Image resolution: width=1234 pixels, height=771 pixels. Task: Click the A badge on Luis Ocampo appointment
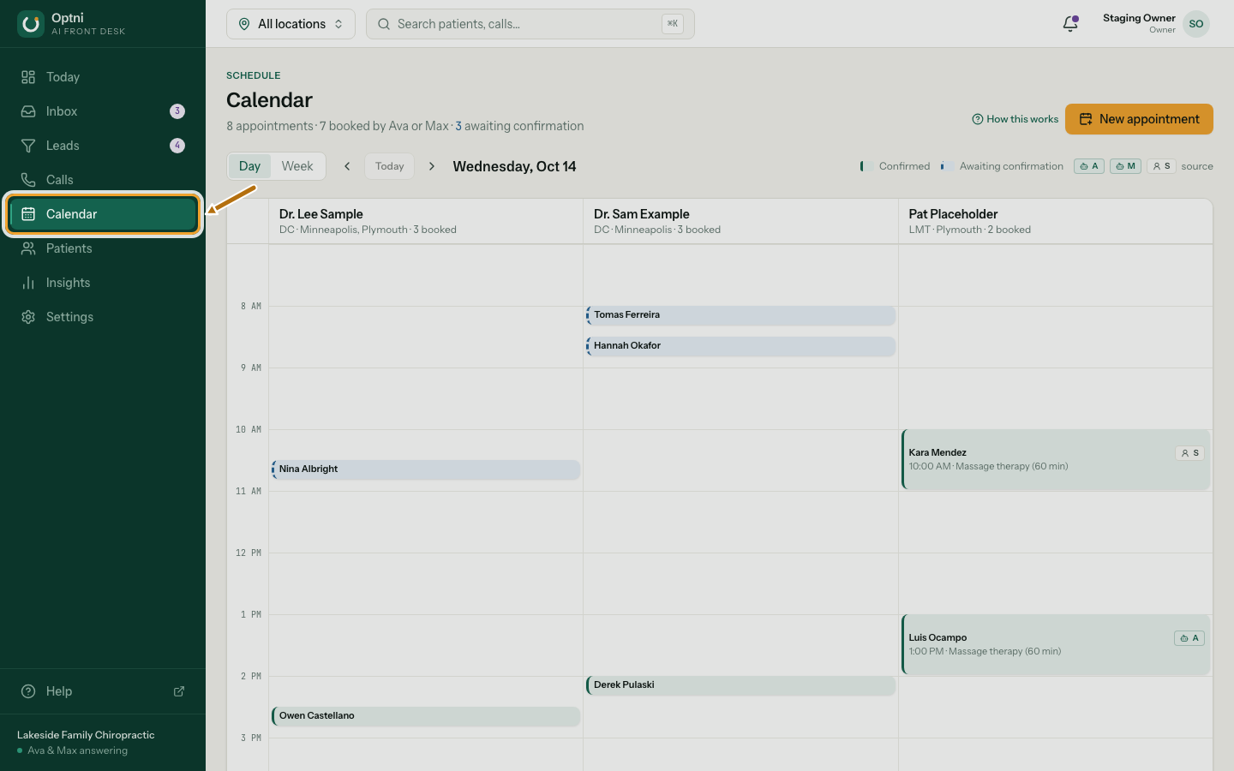pos(1189,638)
